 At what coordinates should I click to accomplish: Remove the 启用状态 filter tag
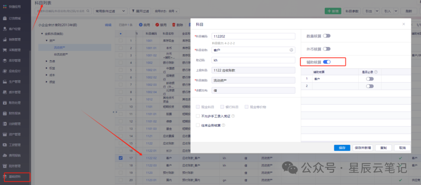(x=177, y=12)
